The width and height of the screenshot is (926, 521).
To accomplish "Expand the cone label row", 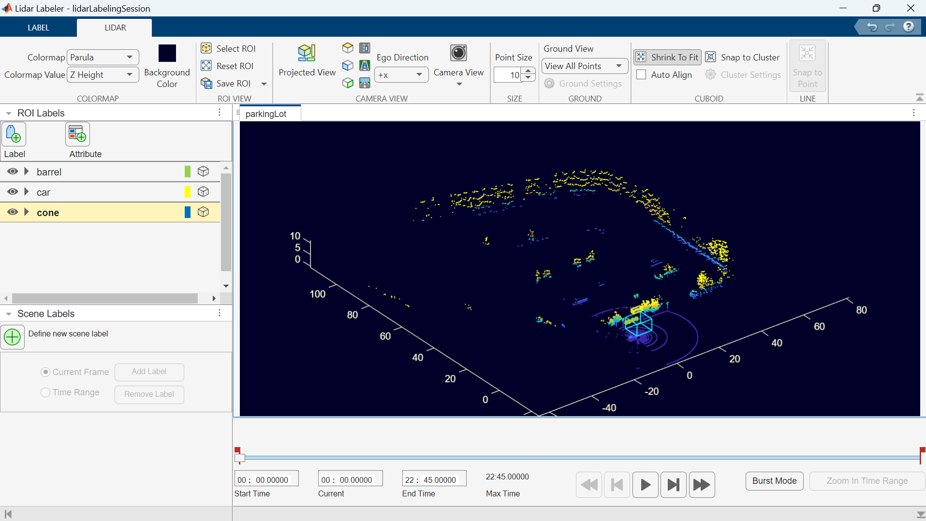I will (27, 212).
